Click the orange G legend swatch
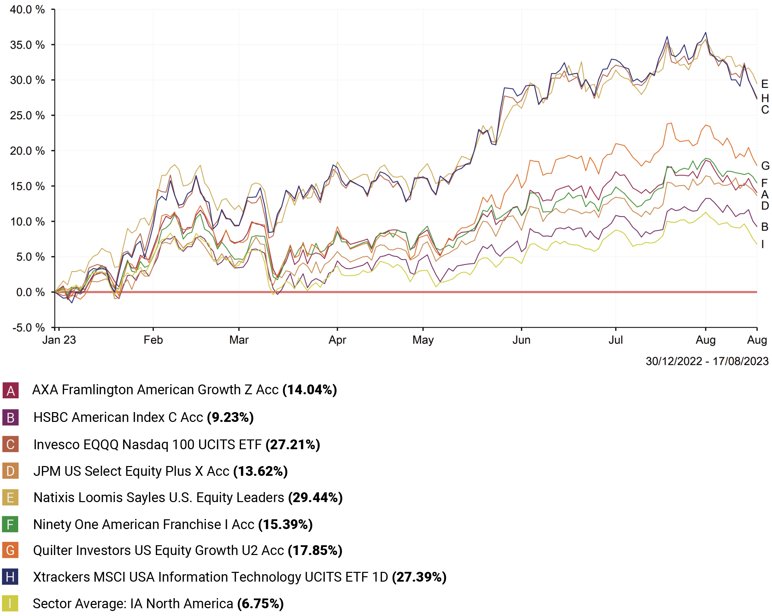Image resolution: width=772 pixels, height=616 pixels. click(x=10, y=551)
